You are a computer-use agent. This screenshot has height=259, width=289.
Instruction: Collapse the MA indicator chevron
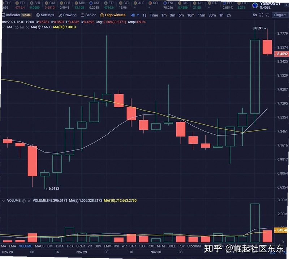click(x=3, y=27)
